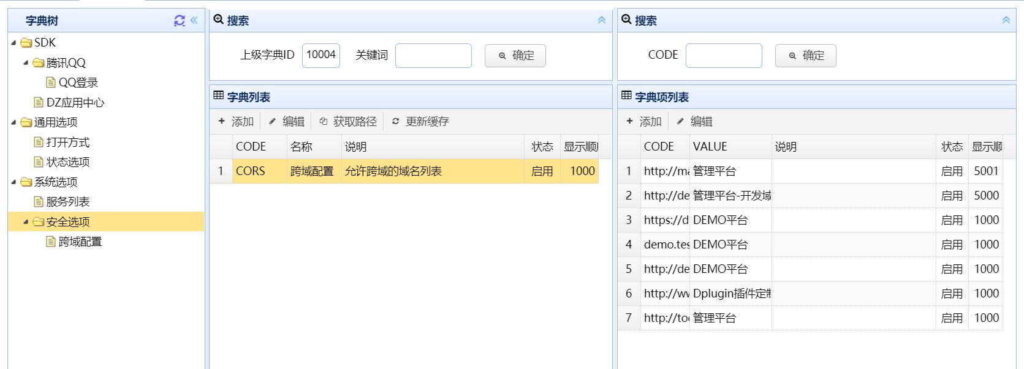Image resolution: width=1024 pixels, height=369 pixels.
Task: Select the 通用选项 folder
Action: (56, 122)
